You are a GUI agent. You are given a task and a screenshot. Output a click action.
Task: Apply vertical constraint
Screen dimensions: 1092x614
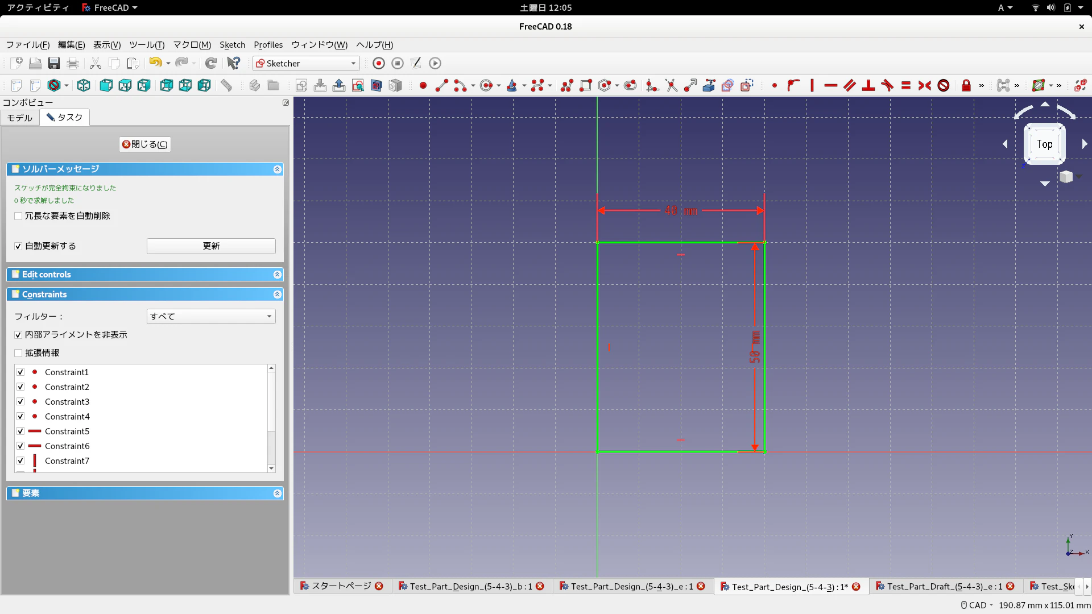coord(812,85)
